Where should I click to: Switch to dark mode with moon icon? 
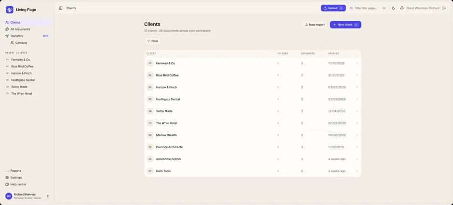393,8
